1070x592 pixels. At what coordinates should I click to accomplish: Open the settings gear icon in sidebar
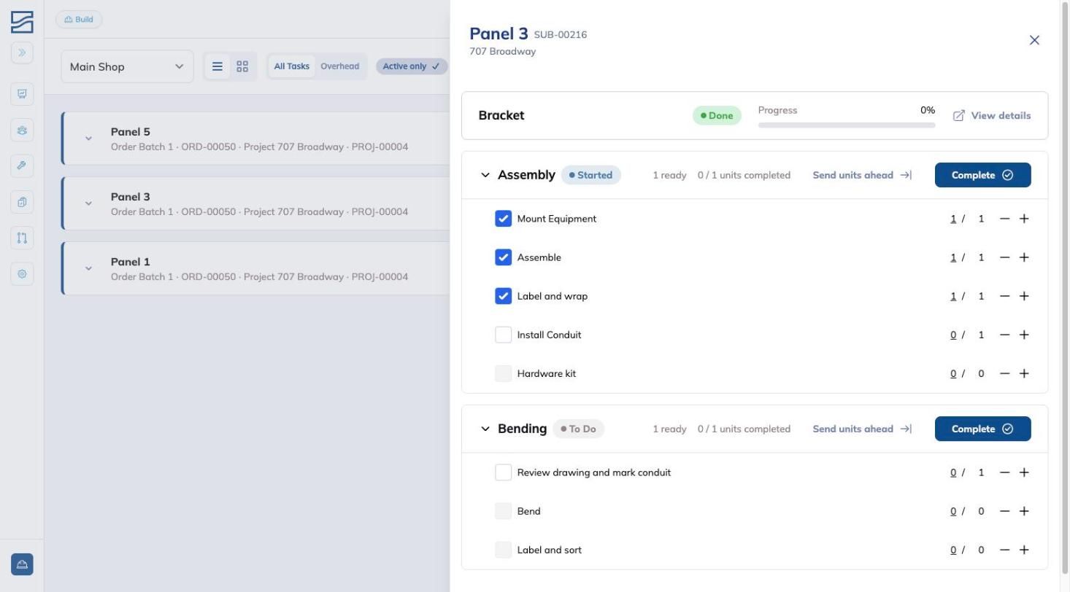coord(22,274)
